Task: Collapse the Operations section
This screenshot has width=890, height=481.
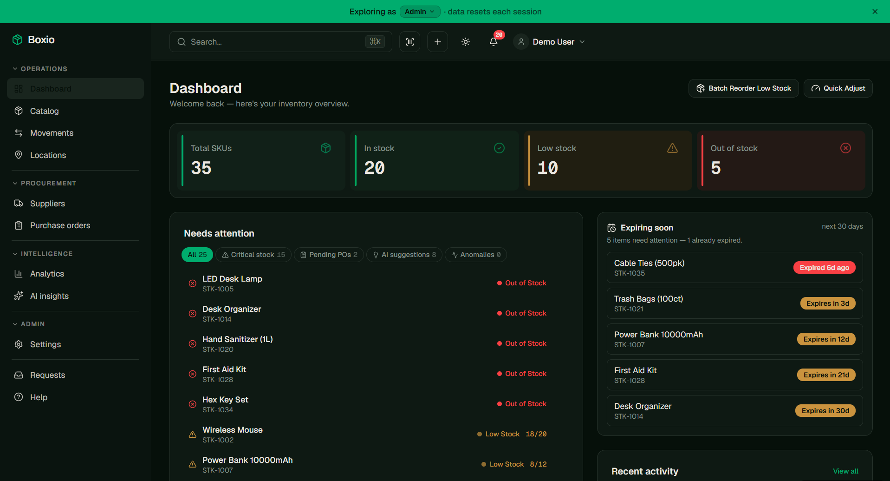Action: (x=40, y=69)
